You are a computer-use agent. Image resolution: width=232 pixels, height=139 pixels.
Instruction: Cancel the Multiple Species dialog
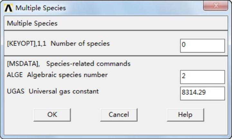(119, 114)
